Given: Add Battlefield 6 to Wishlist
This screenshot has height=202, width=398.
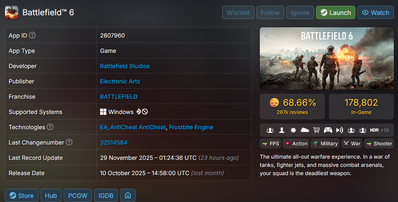Looking at the screenshot, I should 238,12.
